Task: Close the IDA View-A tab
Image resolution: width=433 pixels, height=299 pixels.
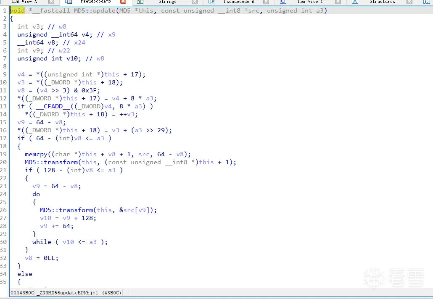Action: (x=51, y=2)
